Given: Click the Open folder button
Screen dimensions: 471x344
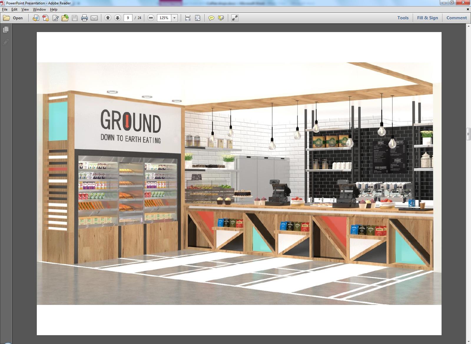Looking at the screenshot, I should [13, 18].
